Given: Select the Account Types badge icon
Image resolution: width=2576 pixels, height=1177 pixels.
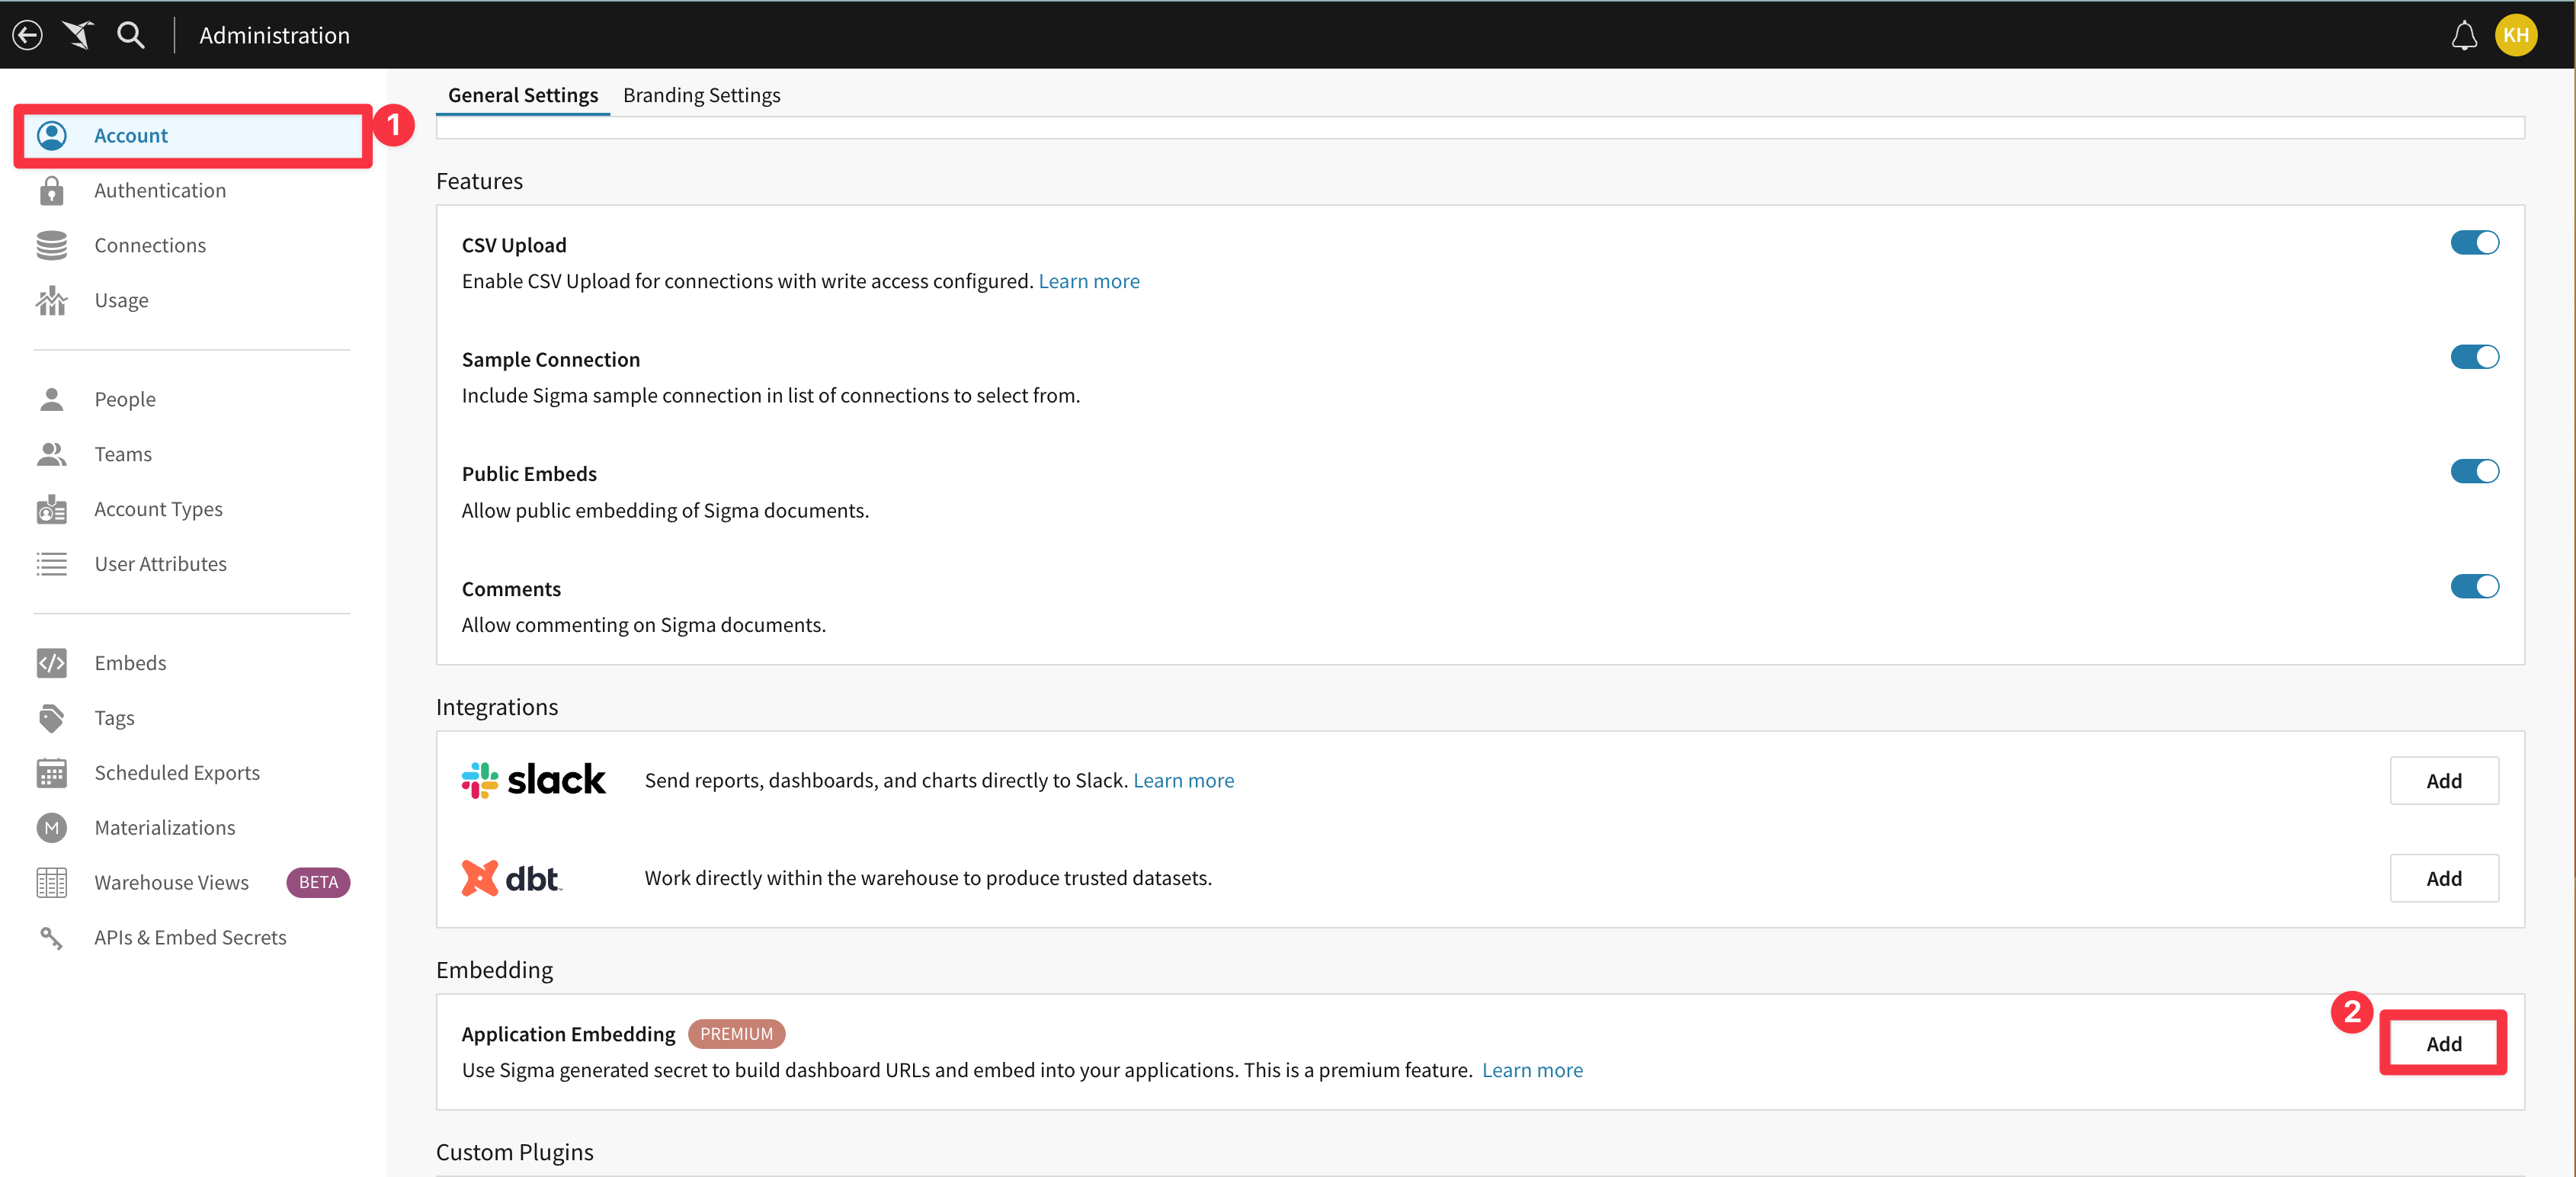Looking at the screenshot, I should point(51,508).
